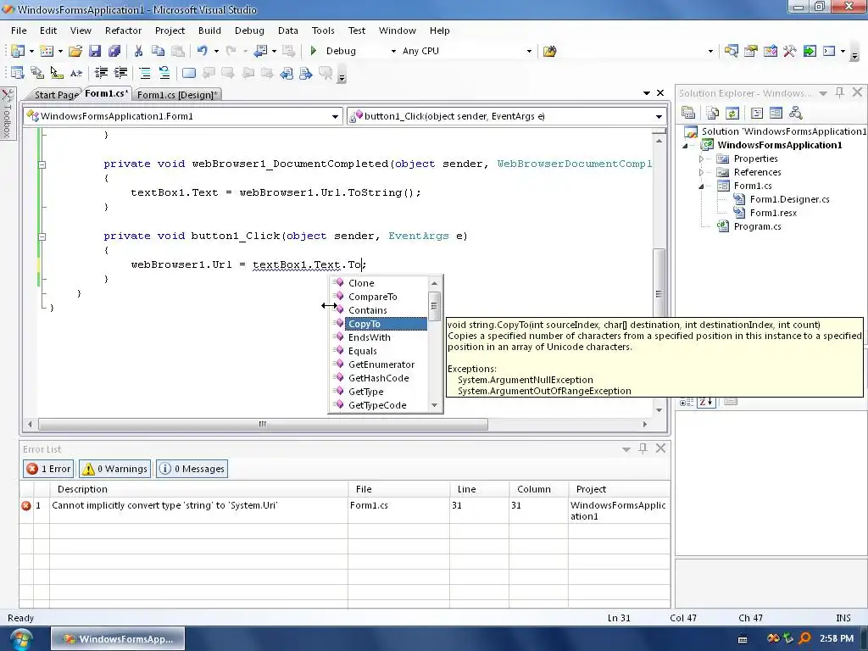Switch to the Start Page tab
The image size is (868, 651).
[54, 95]
